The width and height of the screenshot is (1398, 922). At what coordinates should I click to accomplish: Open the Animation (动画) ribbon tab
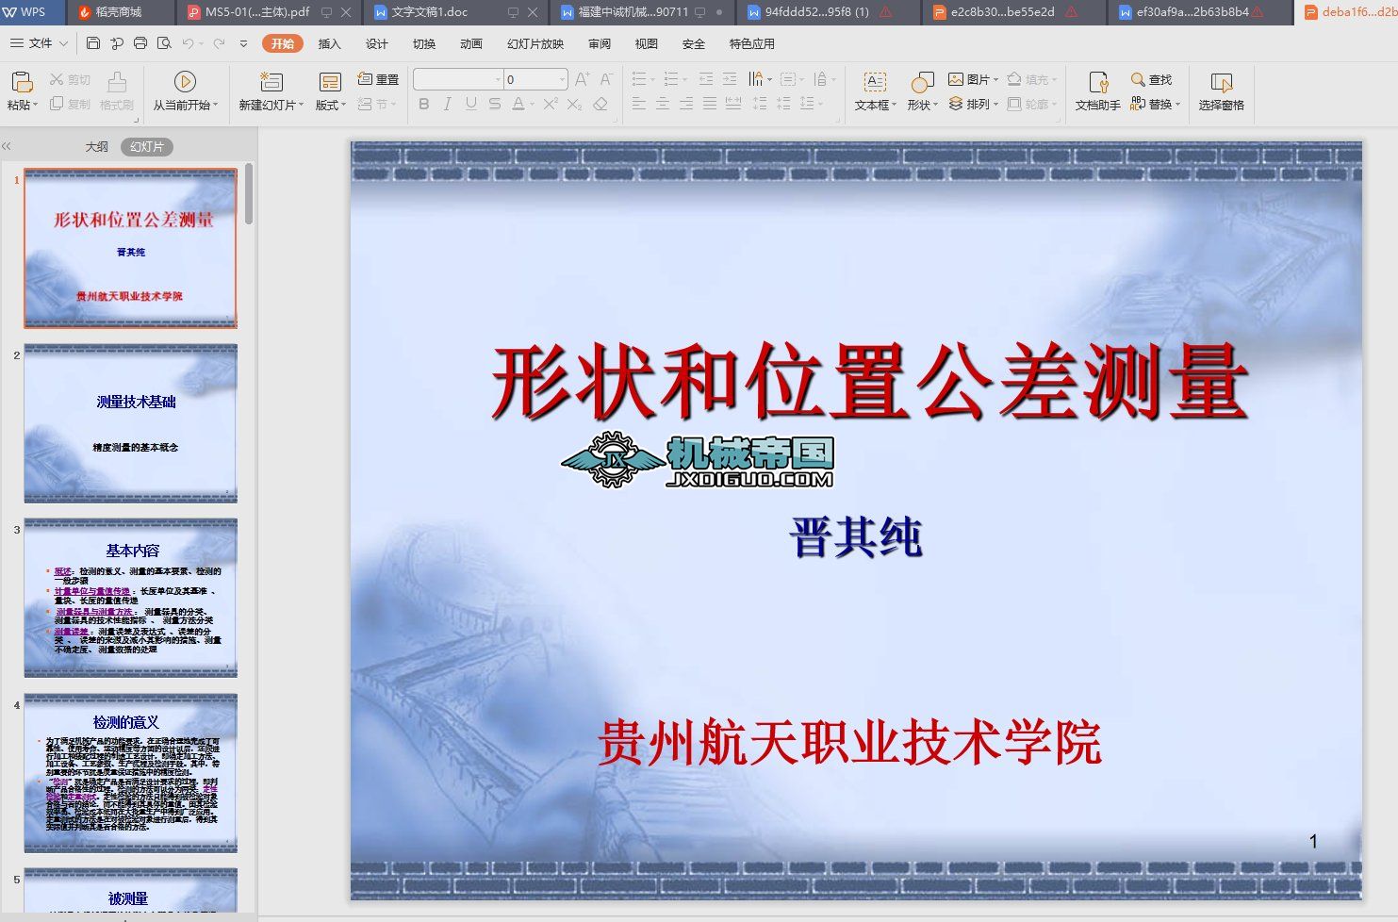[471, 43]
